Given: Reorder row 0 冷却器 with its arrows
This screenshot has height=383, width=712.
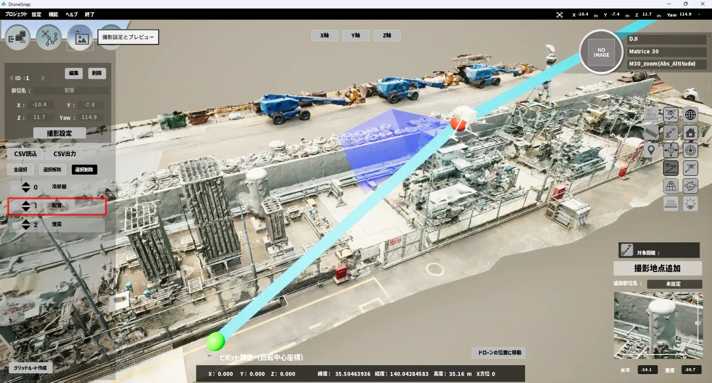Looking at the screenshot, I should coord(26,187).
